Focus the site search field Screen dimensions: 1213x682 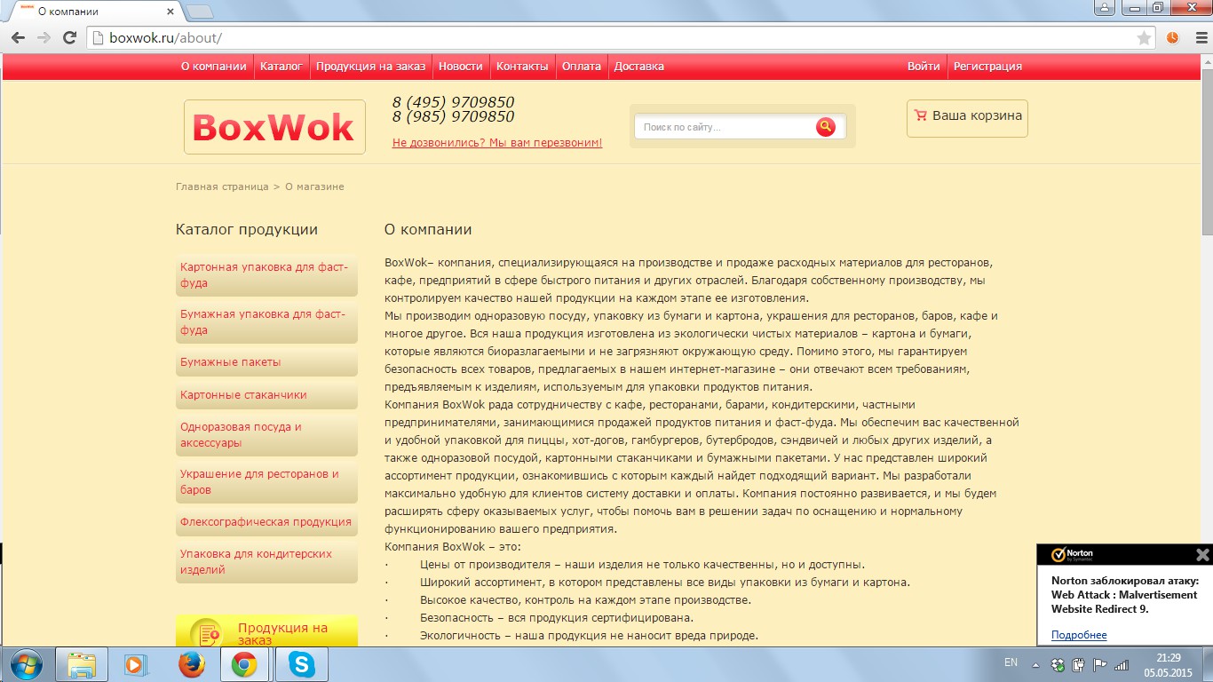click(x=725, y=127)
